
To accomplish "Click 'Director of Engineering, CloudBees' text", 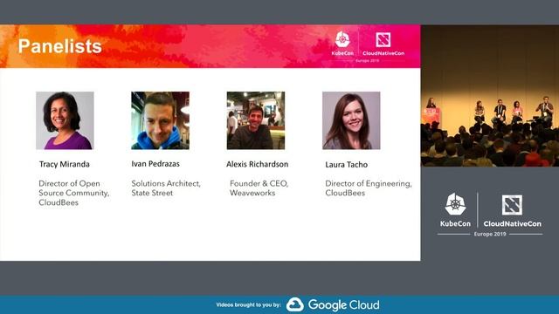I will point(369,188).
